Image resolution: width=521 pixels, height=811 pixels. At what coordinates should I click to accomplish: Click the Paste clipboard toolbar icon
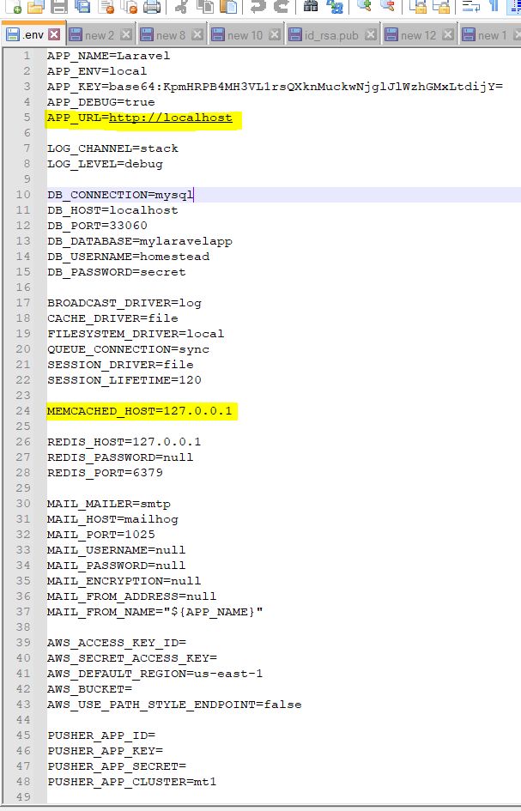click(x=228, y=6)
